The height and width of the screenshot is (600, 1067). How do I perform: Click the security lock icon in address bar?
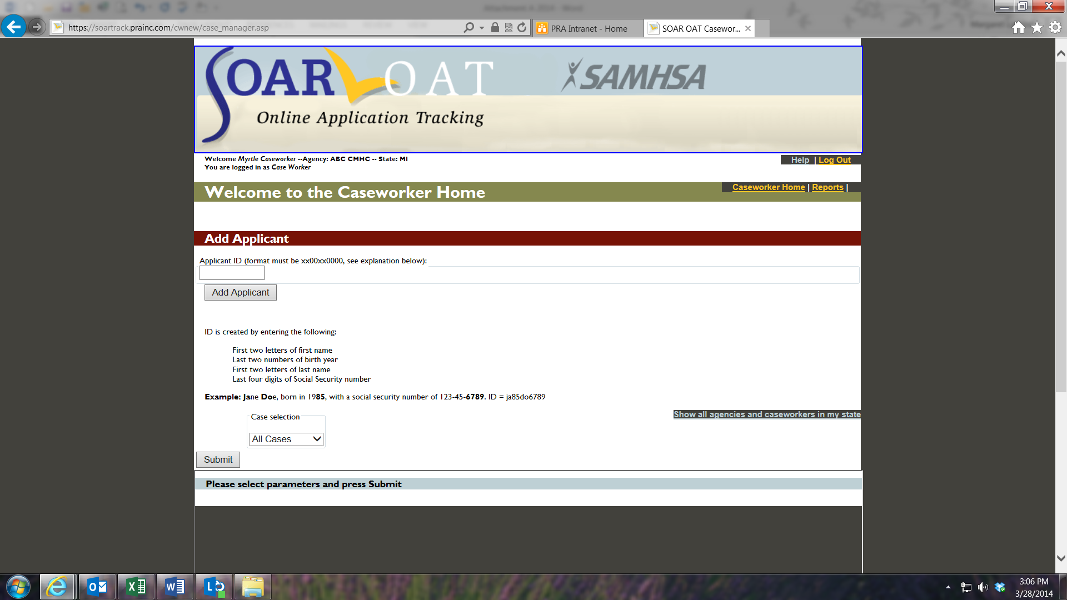(x=495, y=27)
